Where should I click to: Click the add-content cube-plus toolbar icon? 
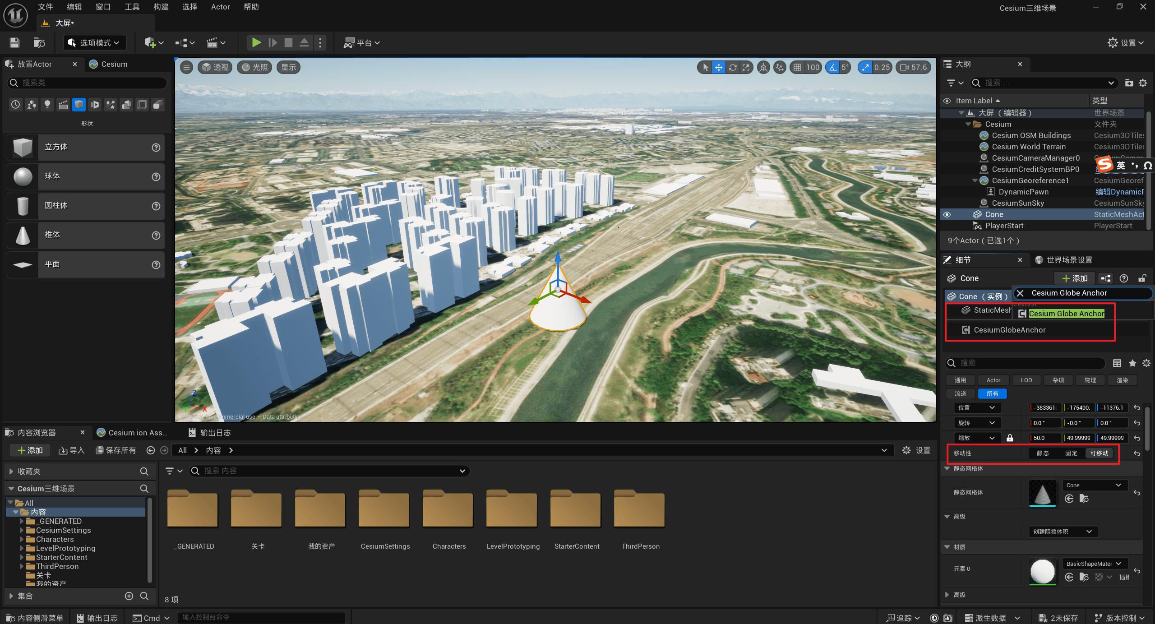point(153,42)
